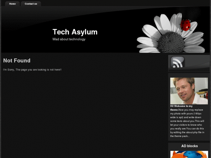
Task: Click the RSS feed icon
Action: [x=178, y=62]
